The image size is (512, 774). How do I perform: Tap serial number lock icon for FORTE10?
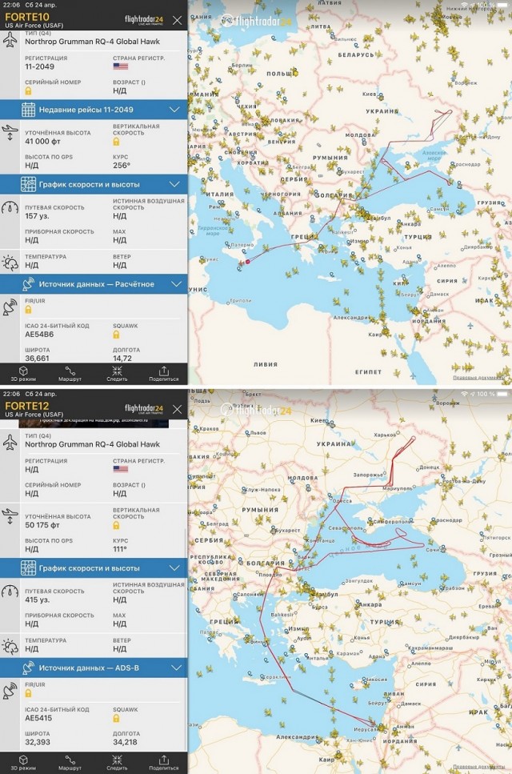pos(28,90)
